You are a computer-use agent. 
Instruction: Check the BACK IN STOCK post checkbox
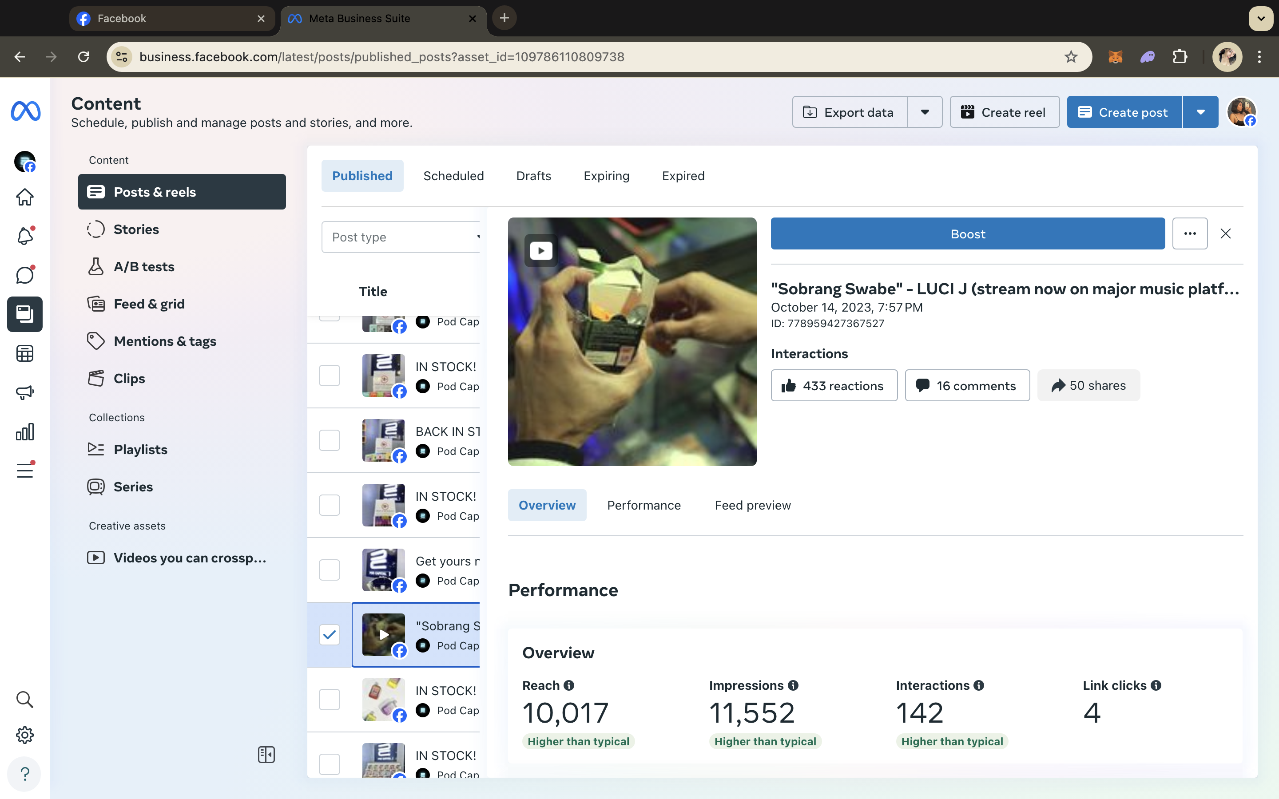(329, 440)
